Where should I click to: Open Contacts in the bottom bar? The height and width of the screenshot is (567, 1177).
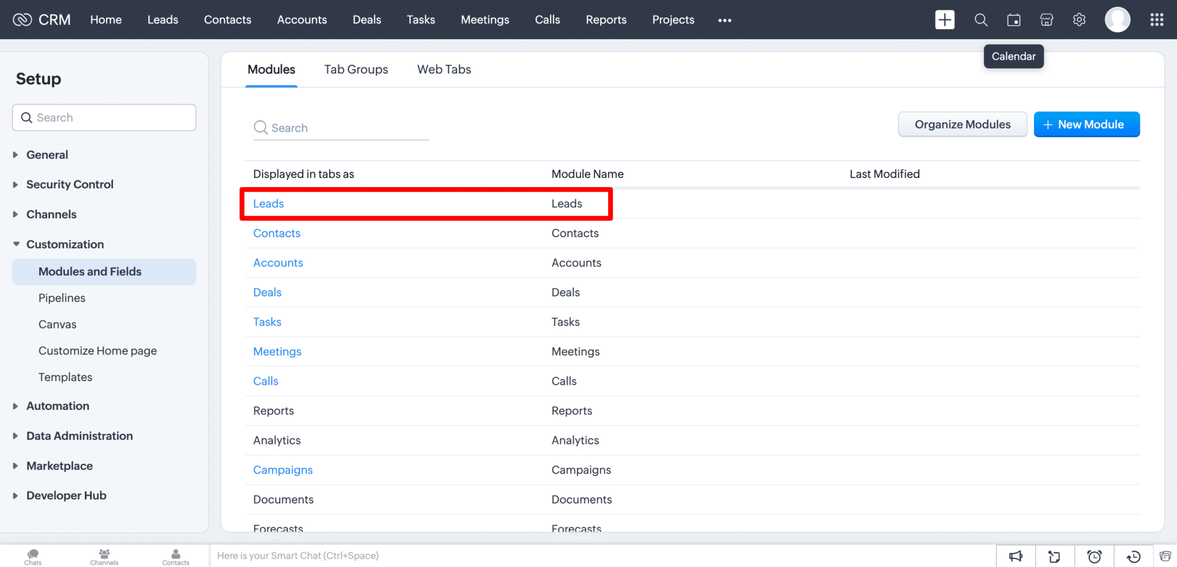(176, 557)
